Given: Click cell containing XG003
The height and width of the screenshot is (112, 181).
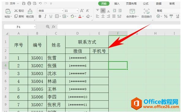Looking at the screenshot, I should pos(37,73).
